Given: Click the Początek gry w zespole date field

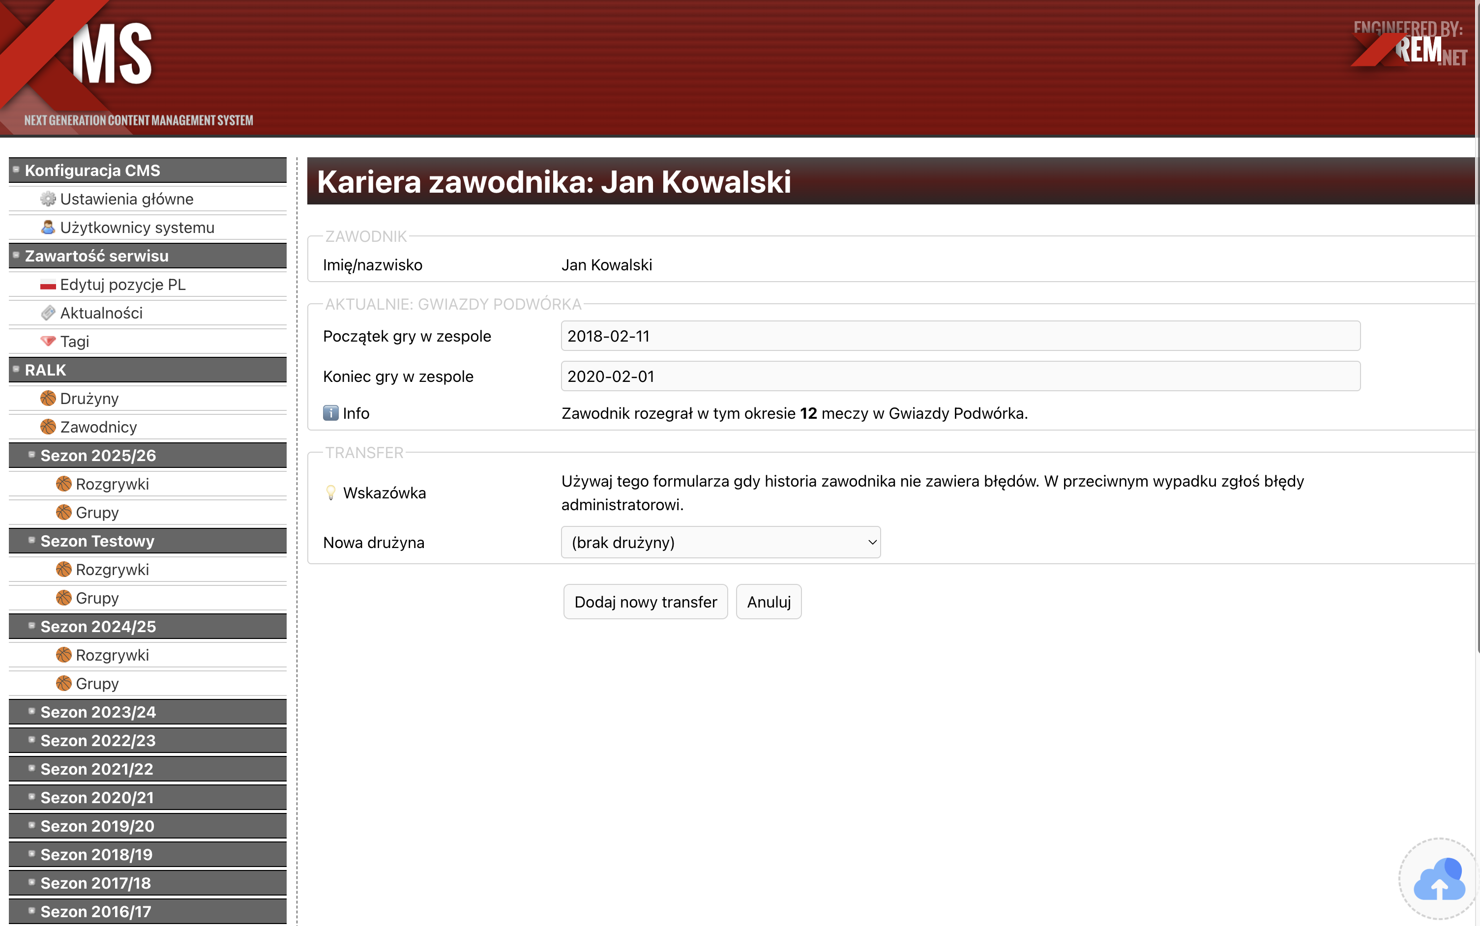Looking at the screenshot, I should pyautogui.click(x=960, y=336).
